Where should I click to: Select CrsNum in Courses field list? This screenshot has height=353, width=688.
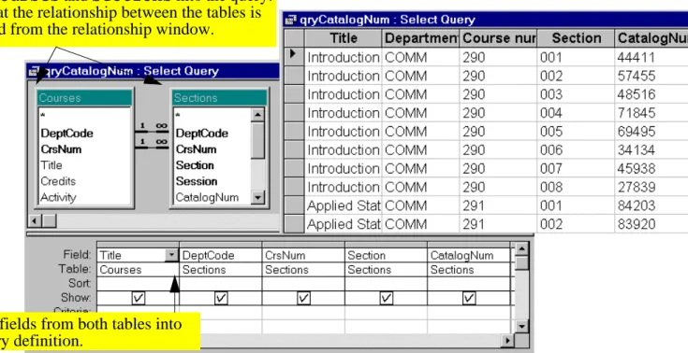61,149
